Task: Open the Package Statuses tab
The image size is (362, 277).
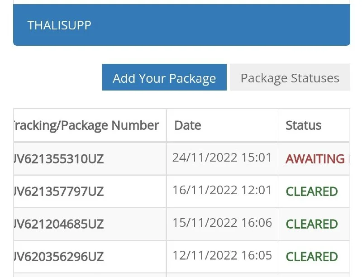Action: (290, 78)
